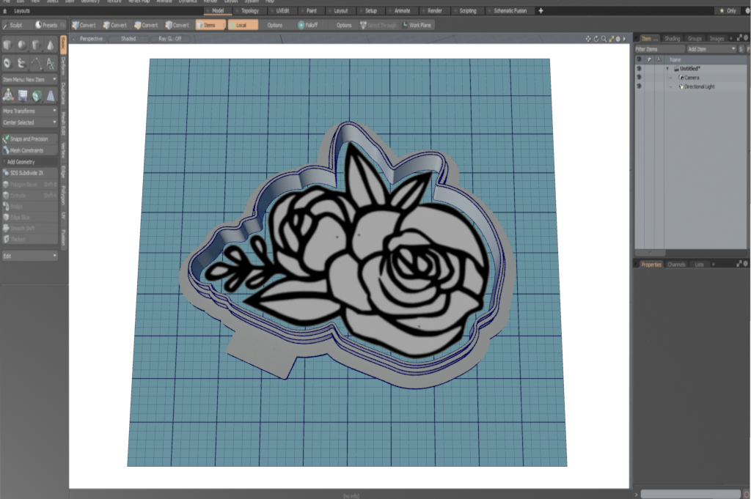Open the Channels tab
The height and width of the screenshot is (499, 751).
pyautogui.click(x=676, y=264)
